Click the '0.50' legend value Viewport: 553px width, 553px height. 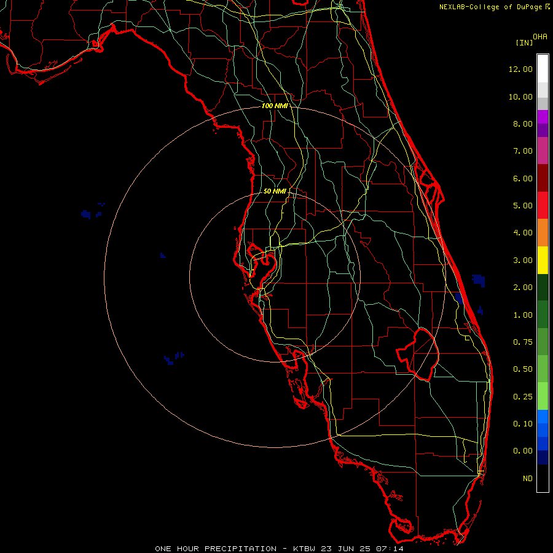[523, 369]
